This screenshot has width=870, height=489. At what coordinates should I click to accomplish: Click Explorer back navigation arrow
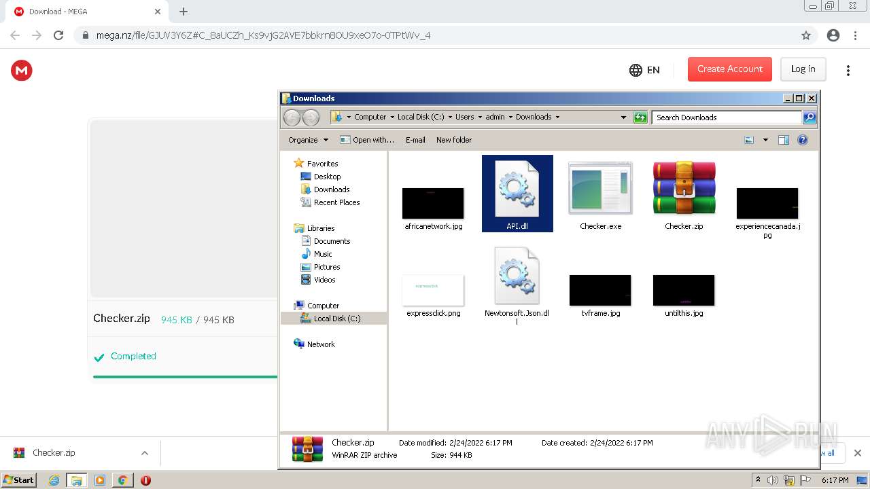point(292,117)
